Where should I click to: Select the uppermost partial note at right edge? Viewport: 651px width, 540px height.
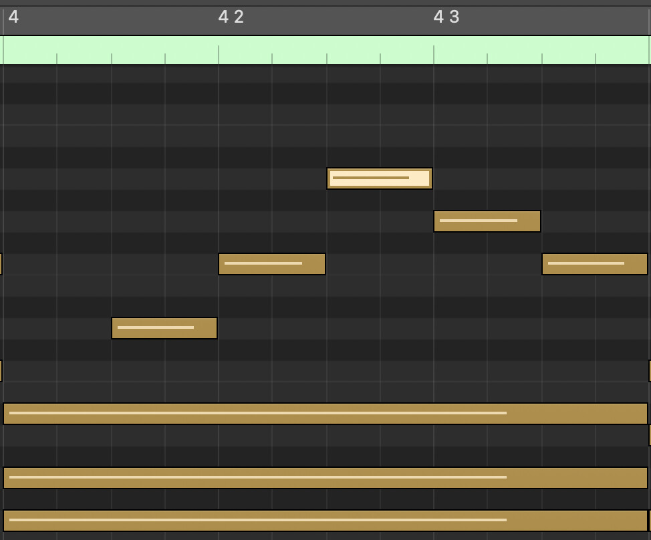649,371
